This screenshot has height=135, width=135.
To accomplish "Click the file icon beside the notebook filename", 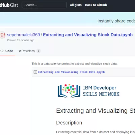I will tap(35, 72).
